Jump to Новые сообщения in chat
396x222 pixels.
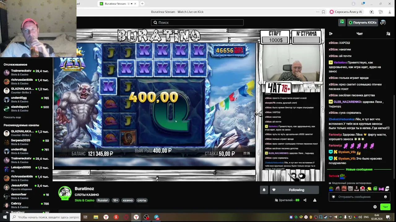359,169
